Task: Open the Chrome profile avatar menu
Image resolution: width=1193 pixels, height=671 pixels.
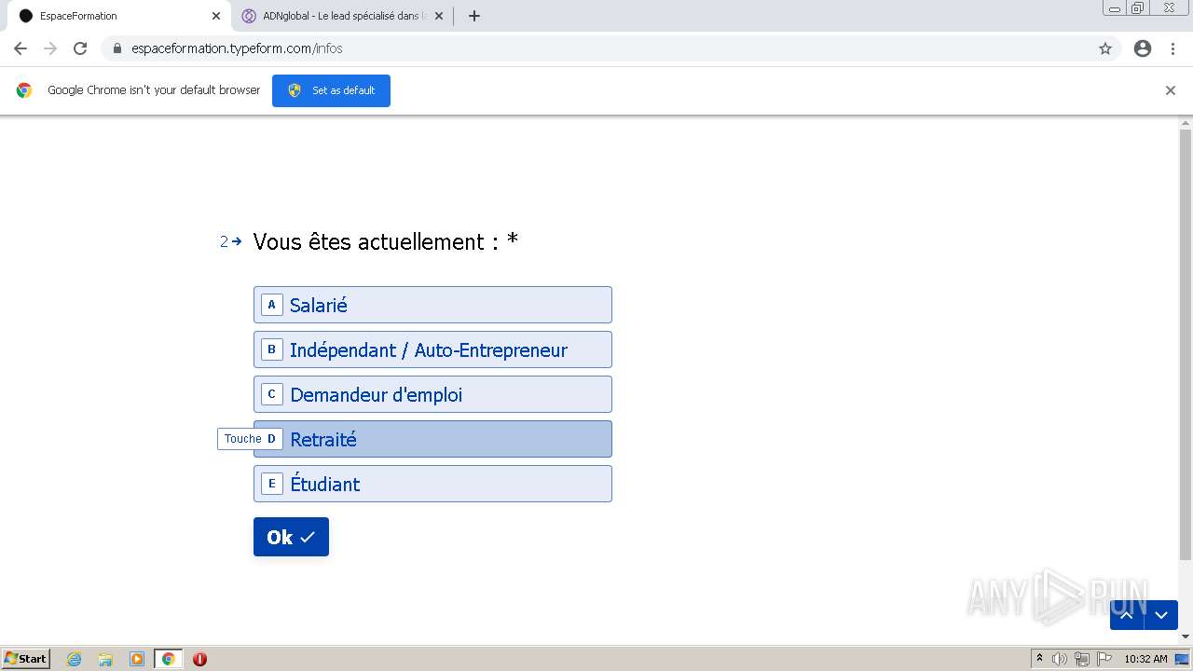Action: [x=1143, y=48]
